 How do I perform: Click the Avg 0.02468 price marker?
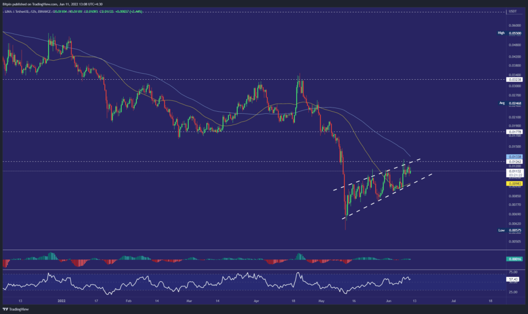516,103
